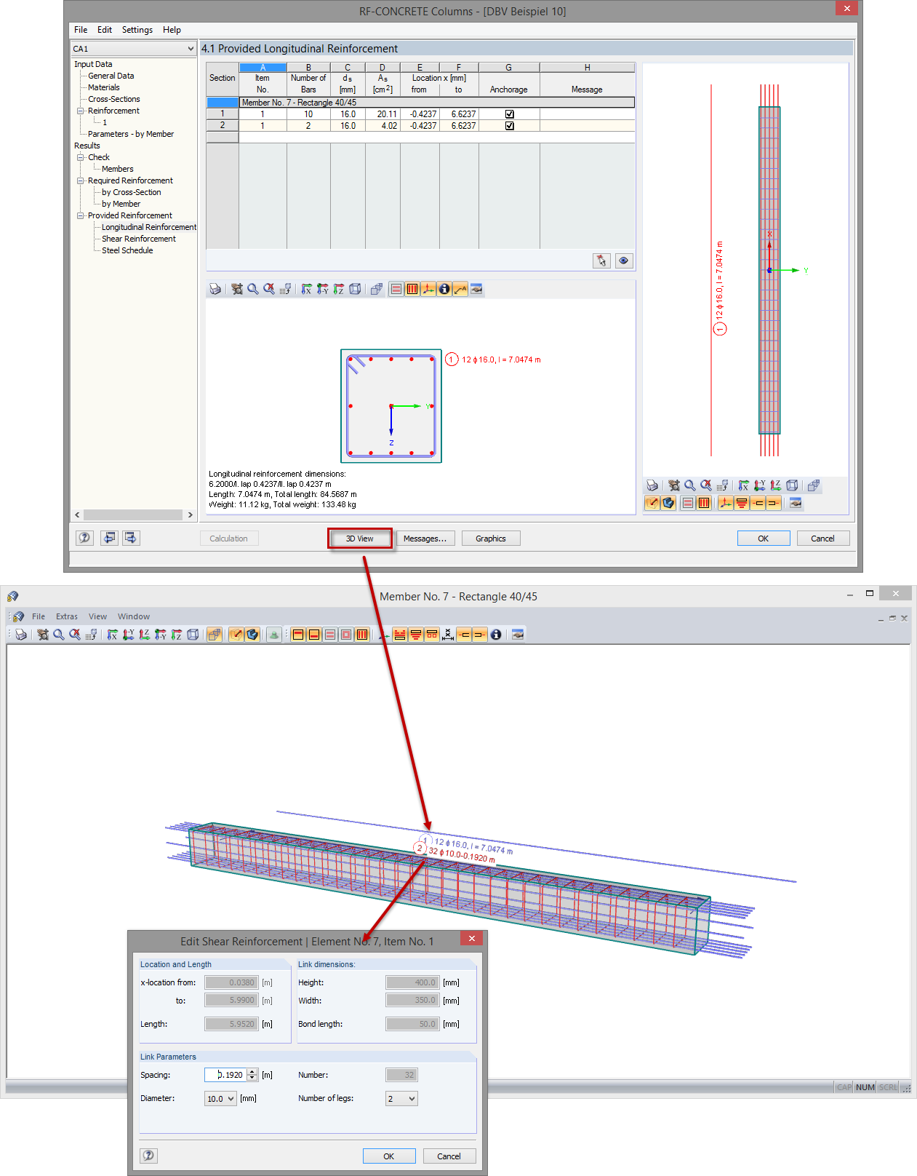Click print icon in Member No. 7 window toolbar

(x=21, y=635)
